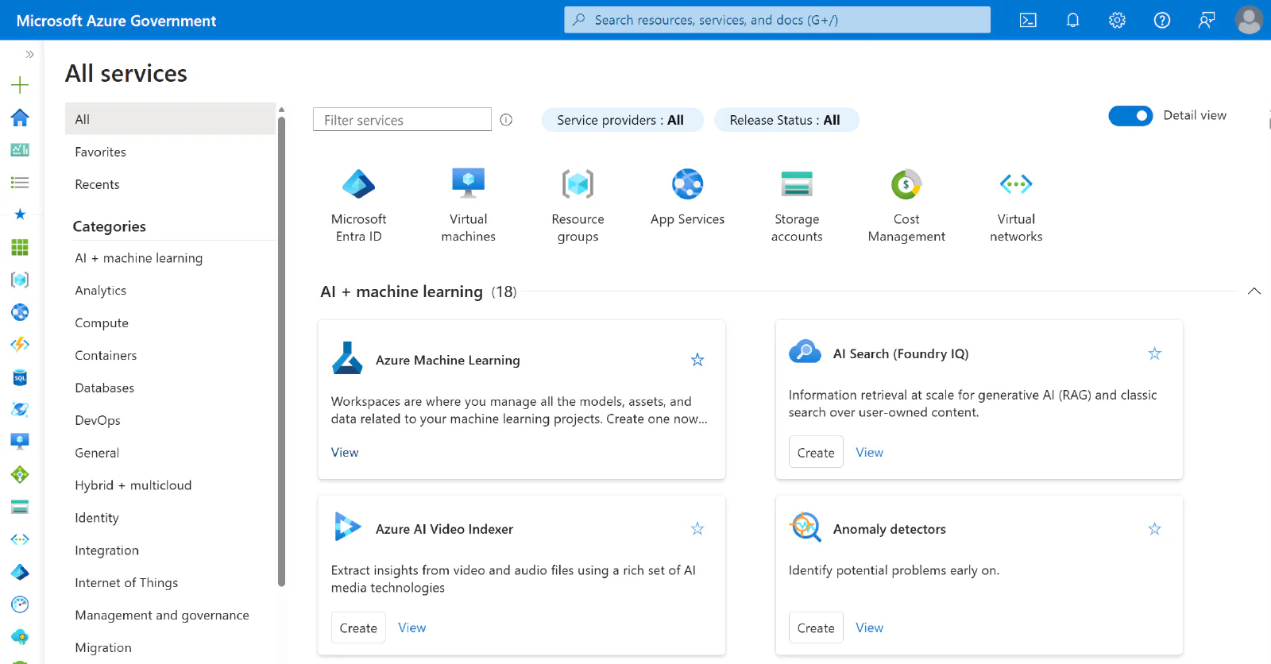1271x664 pixels.
Task: Open Virtual machines monitor icon in left sidebar
Action: pyautogui.click(x=20, y=442)
